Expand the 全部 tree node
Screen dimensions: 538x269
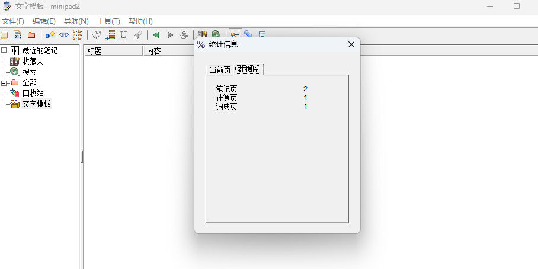4,82
